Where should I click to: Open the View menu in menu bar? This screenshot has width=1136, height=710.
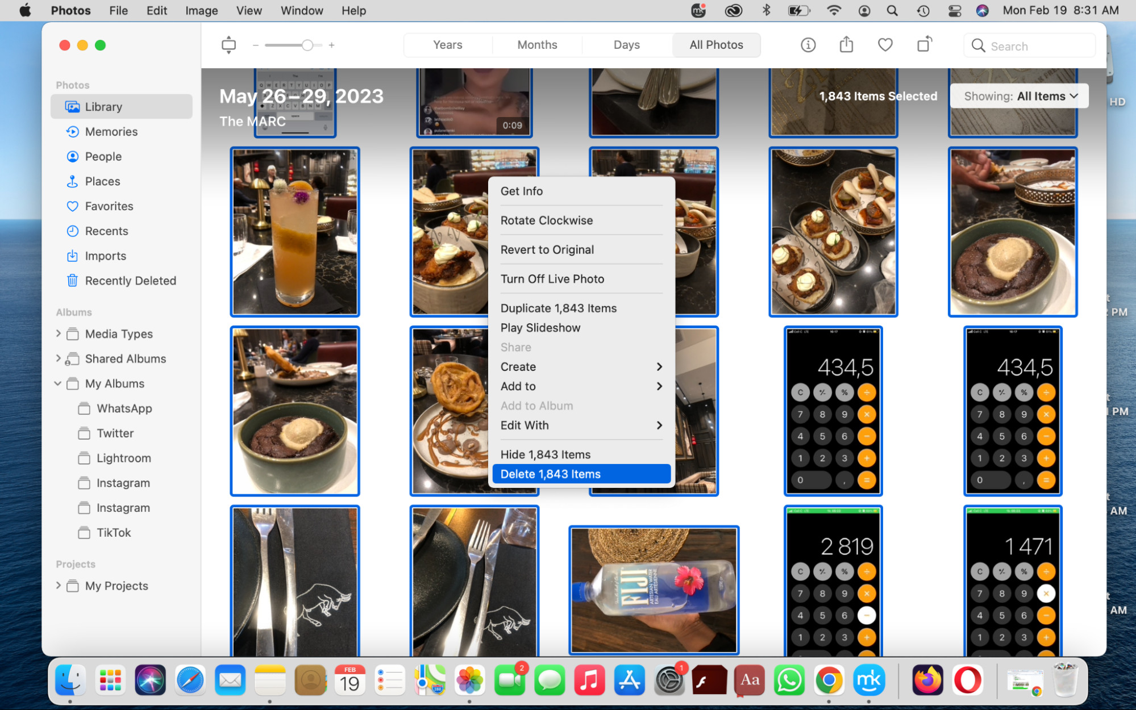tap(249, 11)
